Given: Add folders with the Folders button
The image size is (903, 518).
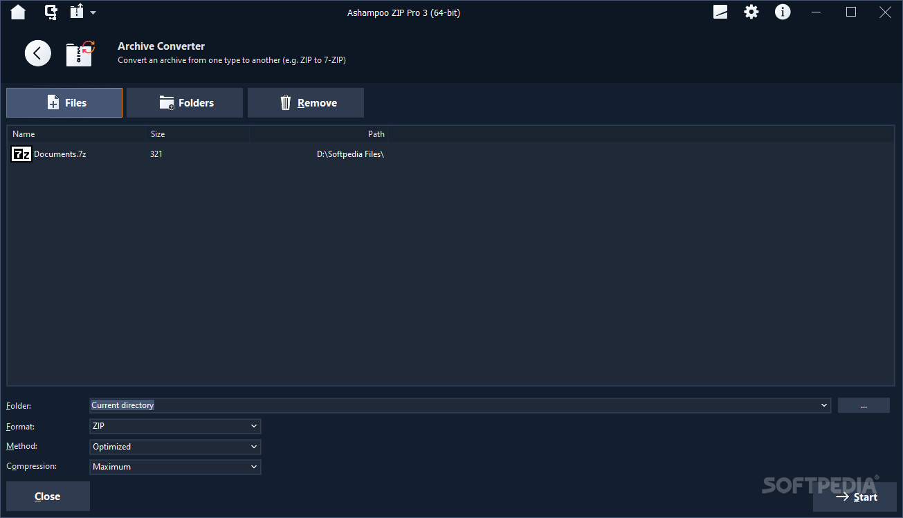Looking at the screenshot, I should (x=185, y=102).
